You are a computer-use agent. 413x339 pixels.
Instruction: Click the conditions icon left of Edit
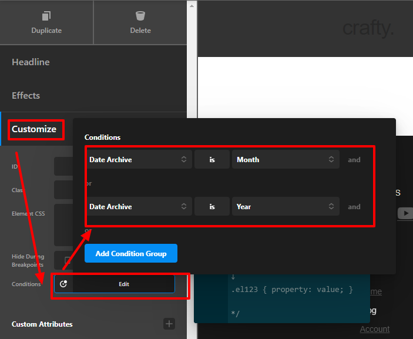pyautogui.click(x=63, y=284)
